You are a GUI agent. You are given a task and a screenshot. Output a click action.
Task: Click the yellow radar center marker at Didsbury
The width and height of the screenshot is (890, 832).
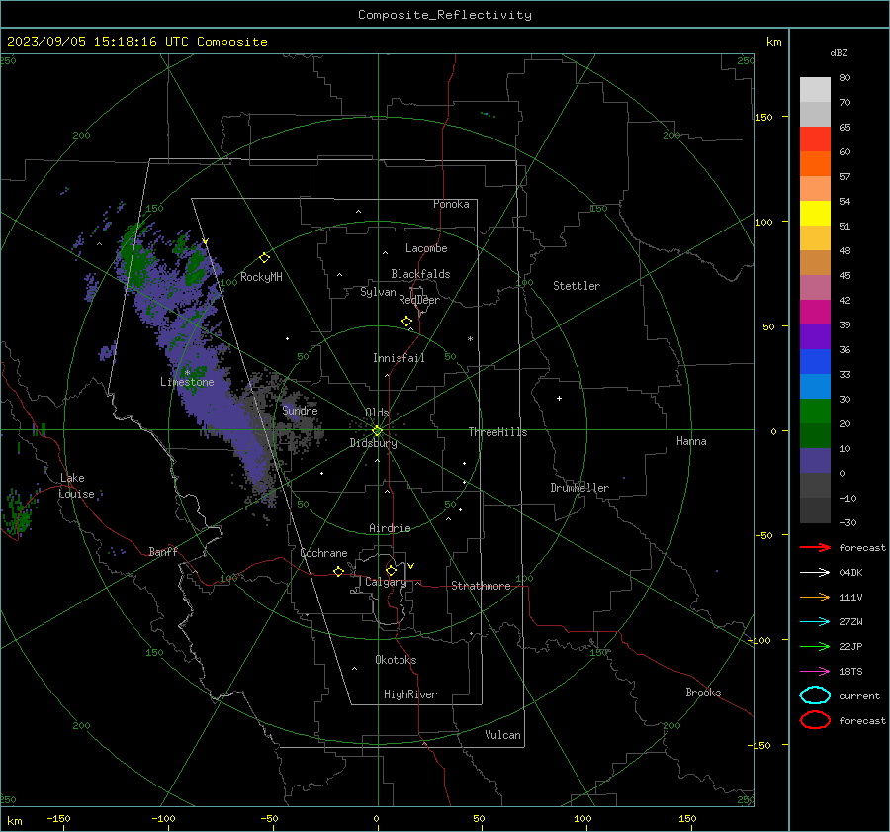(x=377, y=431)
